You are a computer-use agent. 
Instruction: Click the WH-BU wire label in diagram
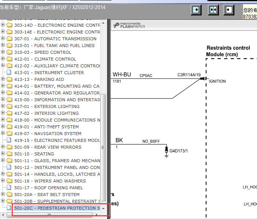coord(122,75)
